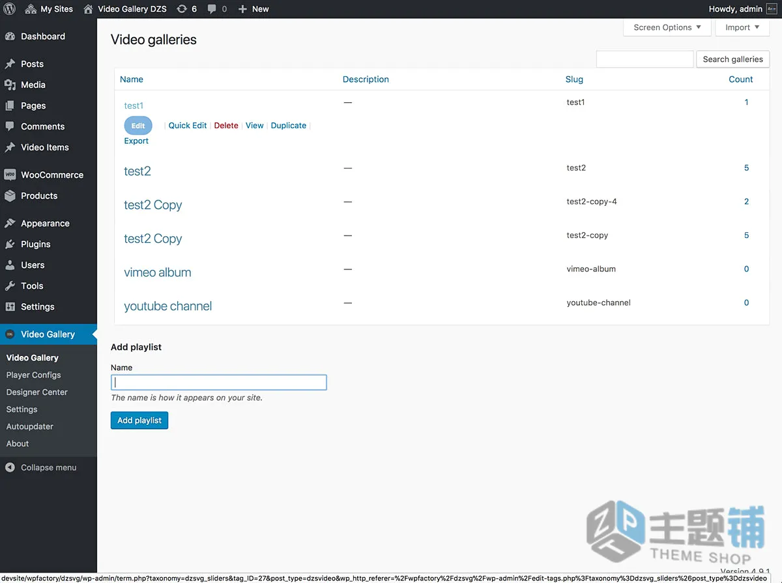Export the test1 gallery
The width and height of the screenshot is (782, 583).
(x=136, y=141)
